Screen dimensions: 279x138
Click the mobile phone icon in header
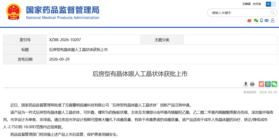(x=261, y=20)
